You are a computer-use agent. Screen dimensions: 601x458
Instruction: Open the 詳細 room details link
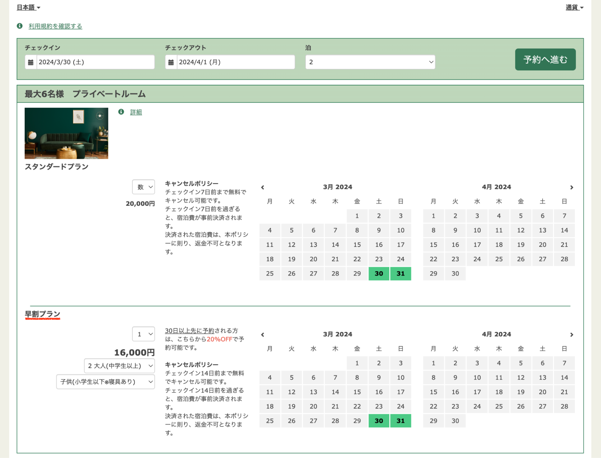(136, 112)
